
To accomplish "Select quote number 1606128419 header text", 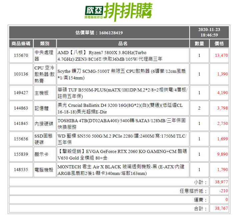I will click(x=99, y=33).
